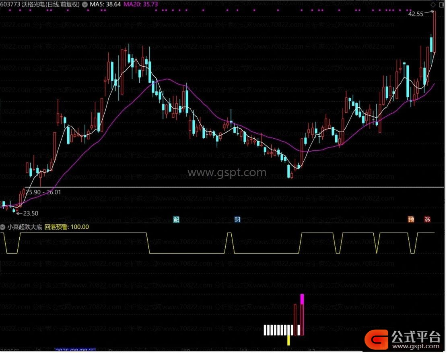Image resolution: width=447 pixels, height=353 pixels.
Task: Click the 涨 marker icon
Action: tap(427, 220)
